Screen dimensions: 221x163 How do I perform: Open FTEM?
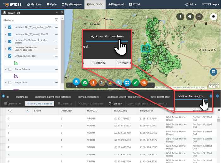point(134,4)
